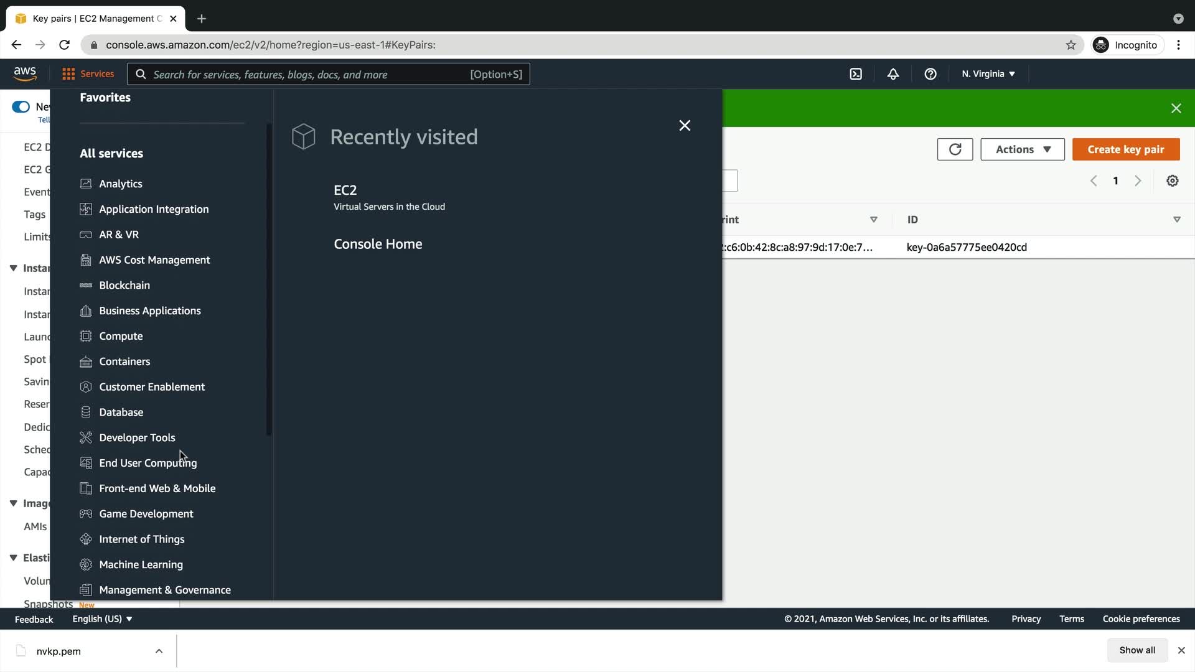Image resolution: width=1195 pixels, height=672 pixels.
Task: Select Machine Learning category
Action: (141, 564)
